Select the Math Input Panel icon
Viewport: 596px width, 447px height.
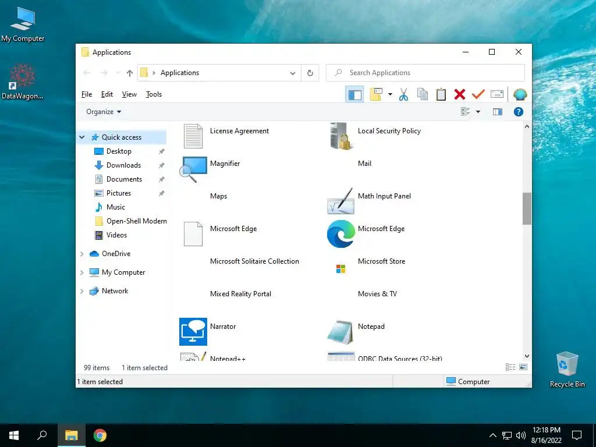(x=341, y=201)
